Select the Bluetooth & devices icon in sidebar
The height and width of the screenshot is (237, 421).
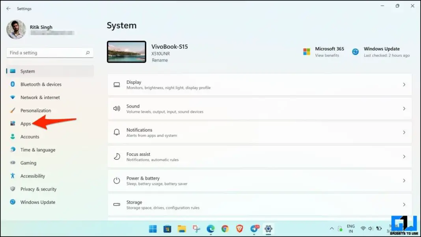pyautogui.click(x=13, y=84)
